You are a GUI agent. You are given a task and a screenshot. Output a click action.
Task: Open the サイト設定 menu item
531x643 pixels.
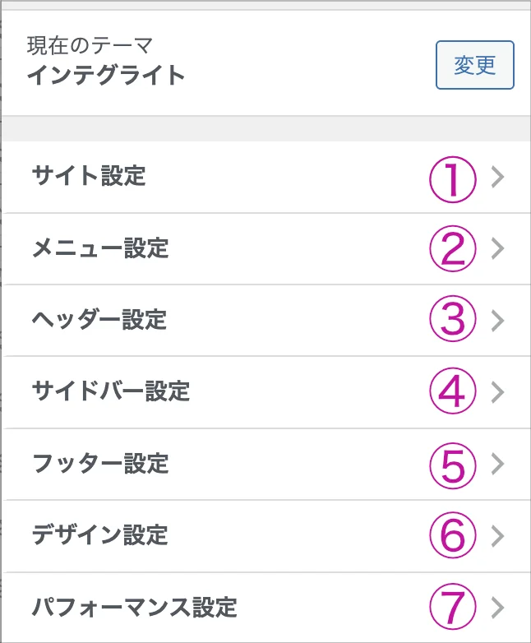pos(89,176)
